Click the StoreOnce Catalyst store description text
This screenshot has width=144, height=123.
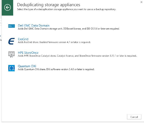click(77, 56)
